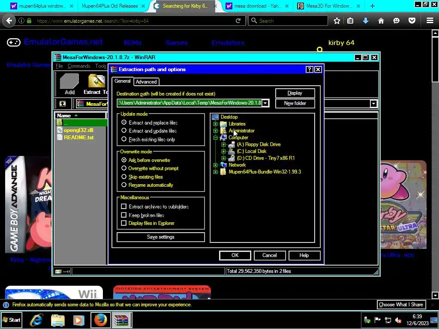Create a New folder
Screen dimensions: 439x329
click(295, 103)
